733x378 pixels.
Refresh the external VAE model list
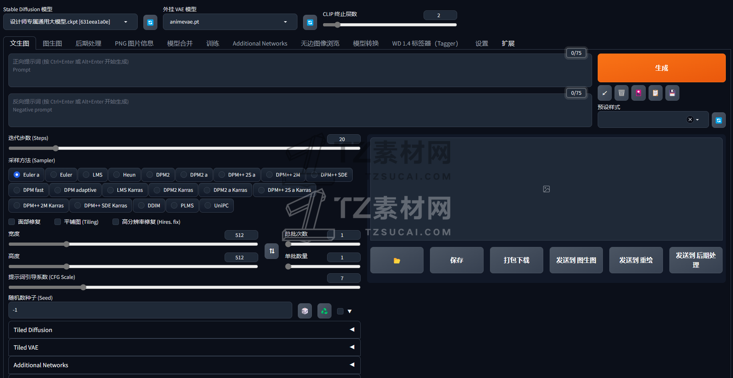tap(310, 22)
